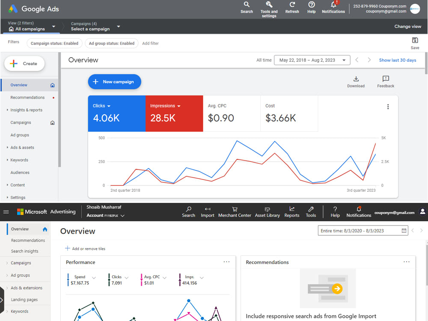Open Tools and settings wrench icon
Viewport: 428px width, 321px height.
269,5
